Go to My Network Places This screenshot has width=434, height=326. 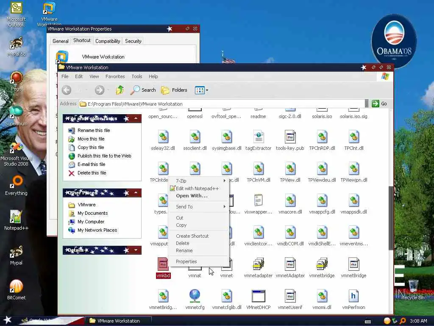click(97, 230)
